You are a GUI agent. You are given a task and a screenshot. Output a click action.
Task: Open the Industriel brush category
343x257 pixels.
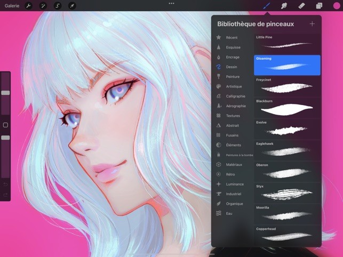(233, 194)
